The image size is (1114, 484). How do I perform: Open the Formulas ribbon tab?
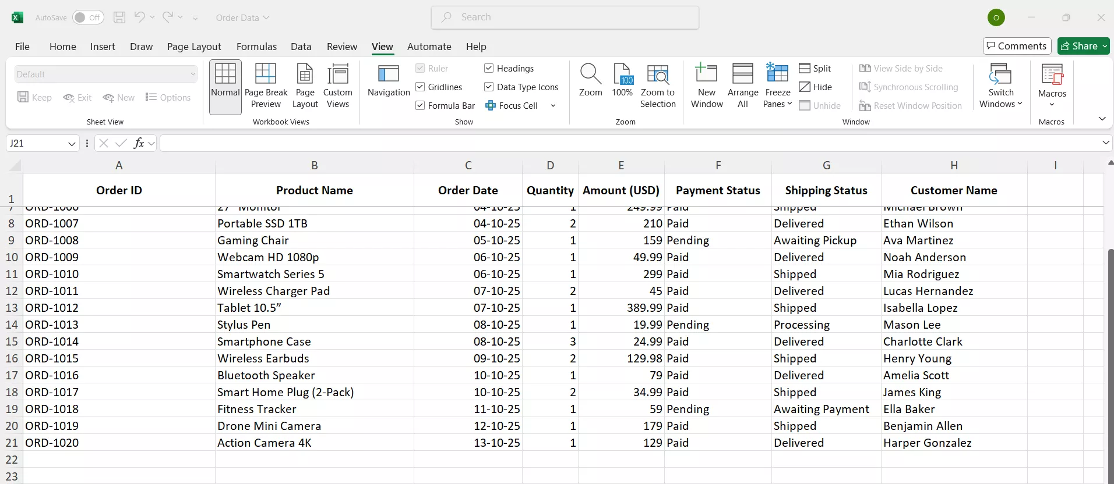(x=256, y=47)
